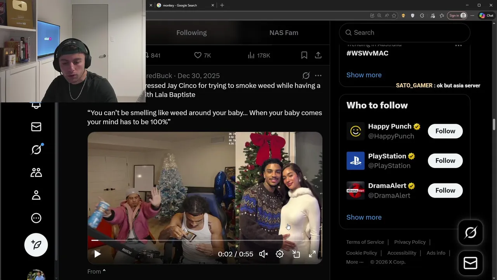
Task: Open account avatar in left sidebar
Action: click(36, 275)
